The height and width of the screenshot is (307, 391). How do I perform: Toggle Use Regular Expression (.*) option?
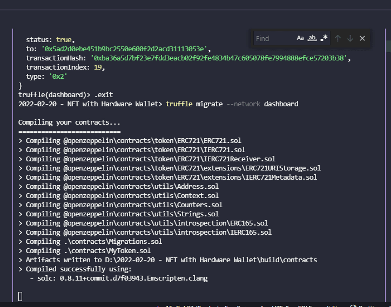coord(324,38)
